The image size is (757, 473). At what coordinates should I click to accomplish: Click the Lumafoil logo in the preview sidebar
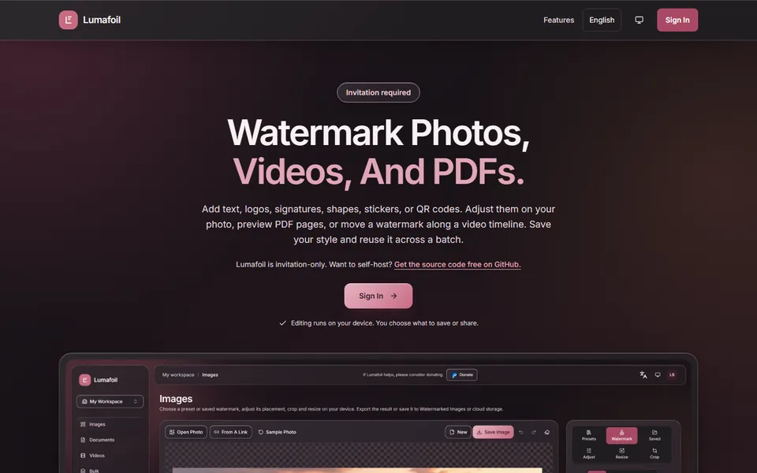tap(84, 380)
